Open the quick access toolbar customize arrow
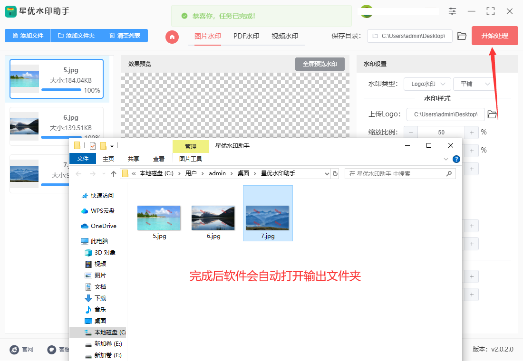This screenshot has width=523, height=361. [x=112, y=146]
